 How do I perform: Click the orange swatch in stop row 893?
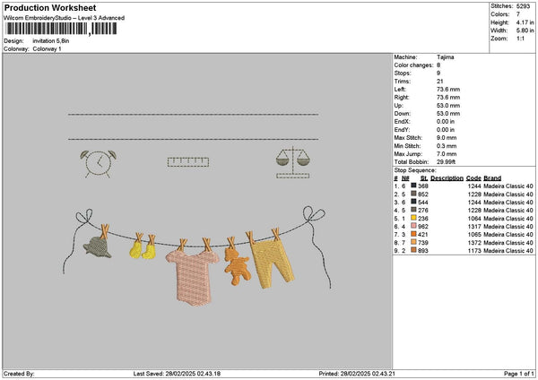tap(413, 250)
